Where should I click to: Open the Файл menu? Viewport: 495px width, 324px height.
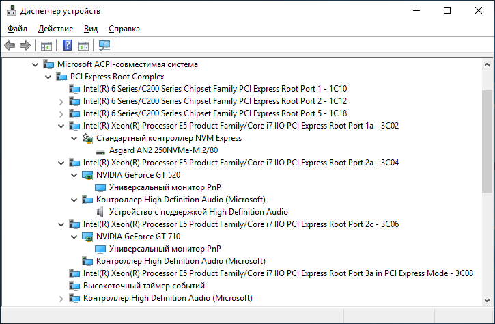[x=18, y=29]
